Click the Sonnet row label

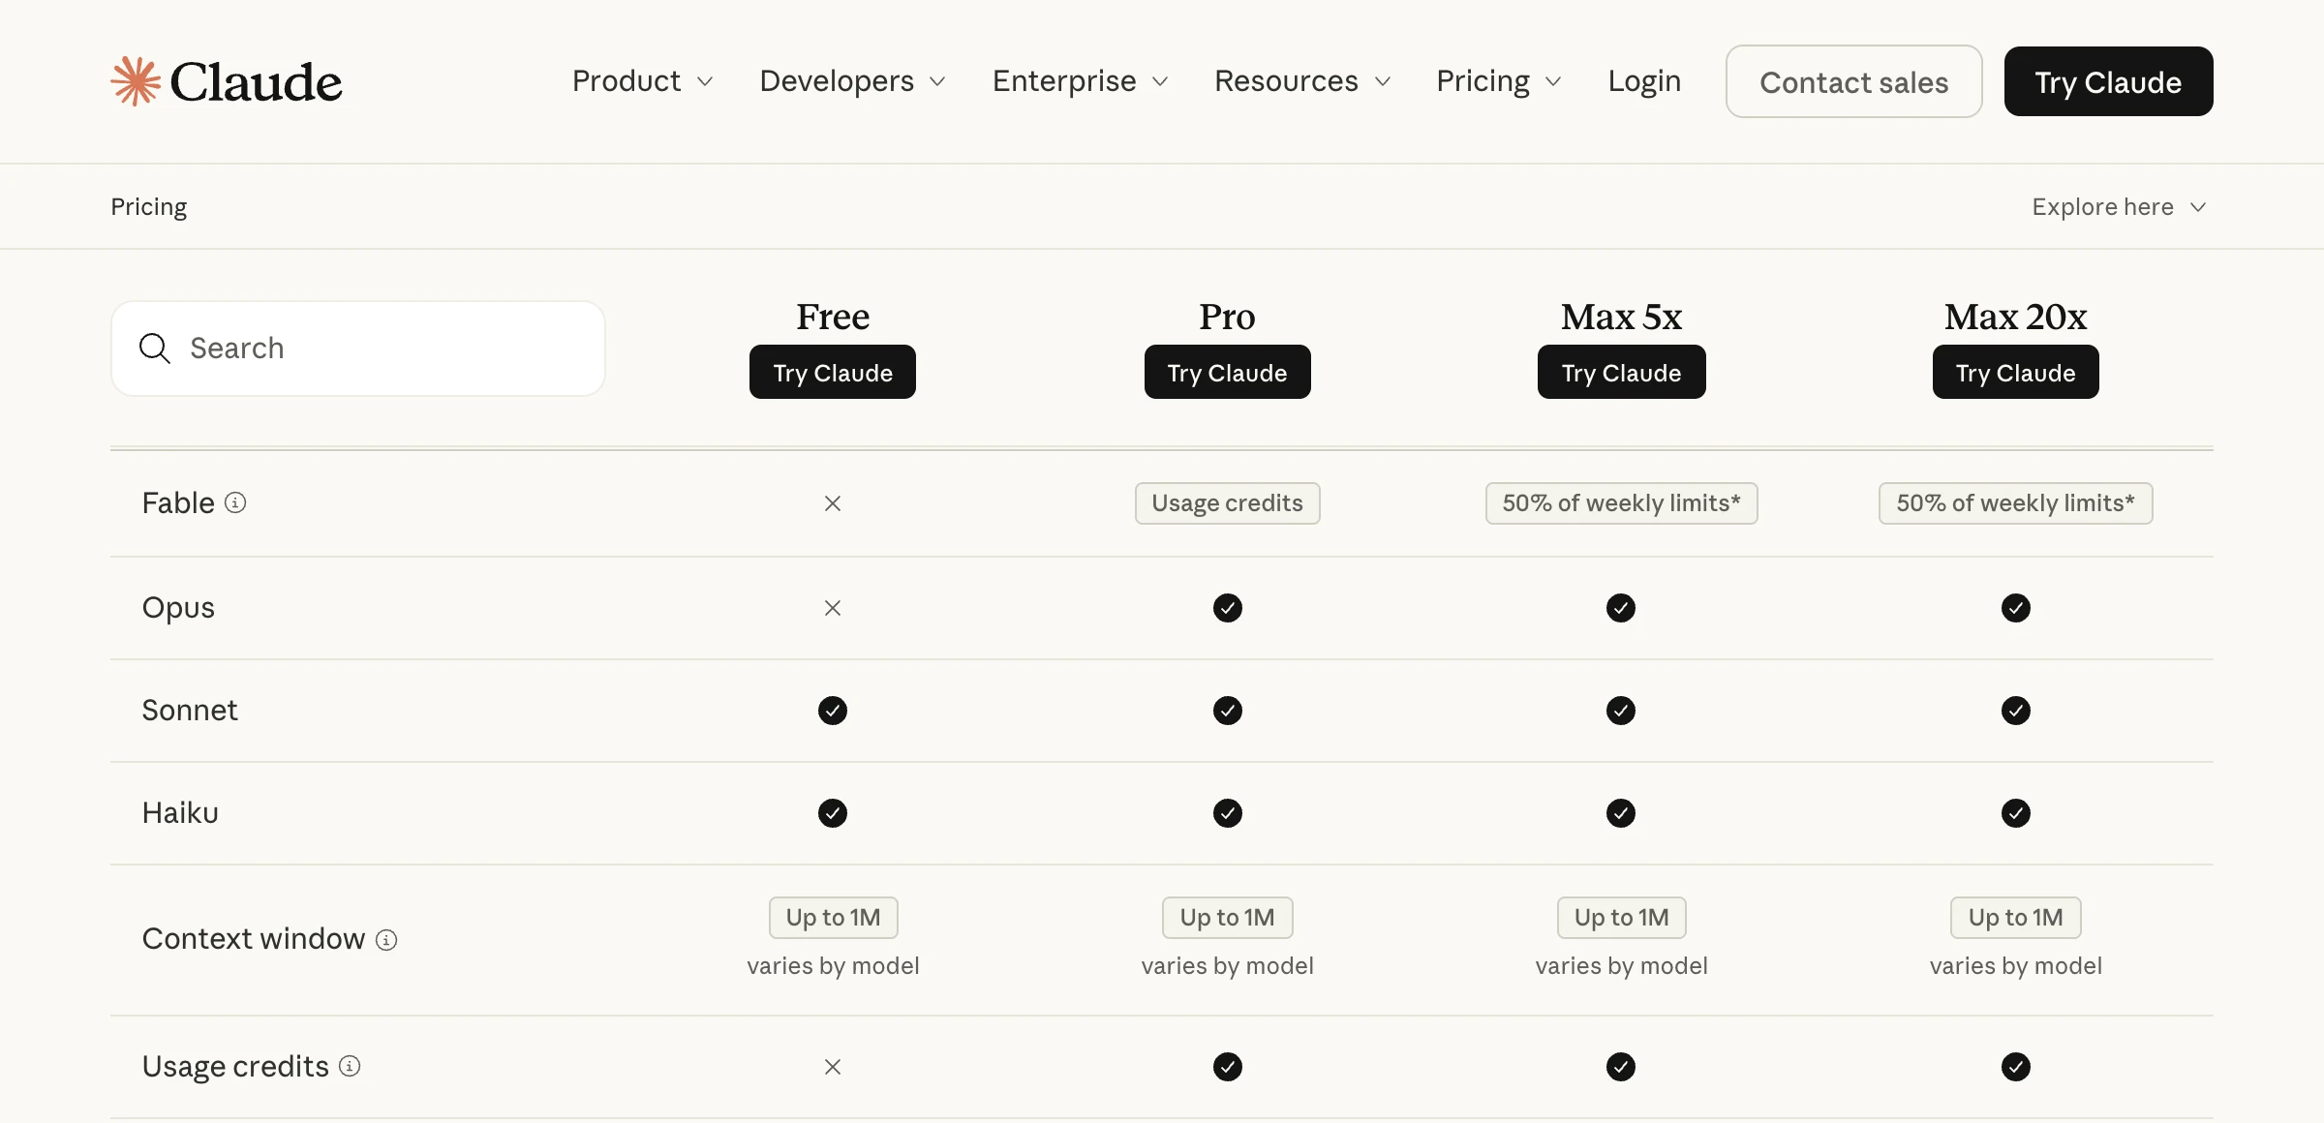pos(190,711)
